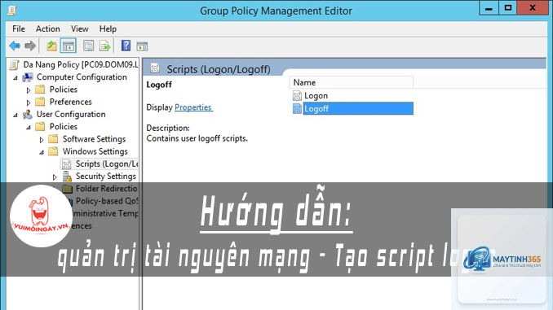Select Security Settings tree label

click(x=106, y=177)
